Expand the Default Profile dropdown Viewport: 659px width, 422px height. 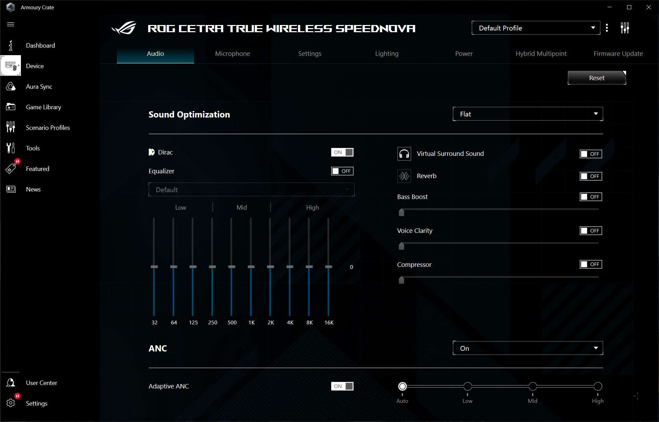[536, 28]
